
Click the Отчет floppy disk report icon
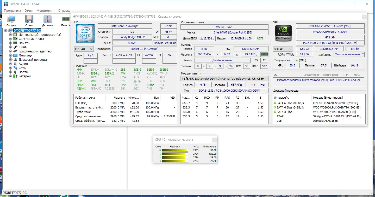pos(29,21)
